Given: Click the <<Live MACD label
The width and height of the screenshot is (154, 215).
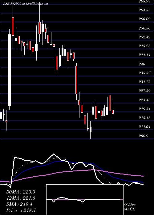Looking at the screenshot, I should click(130, 207).
